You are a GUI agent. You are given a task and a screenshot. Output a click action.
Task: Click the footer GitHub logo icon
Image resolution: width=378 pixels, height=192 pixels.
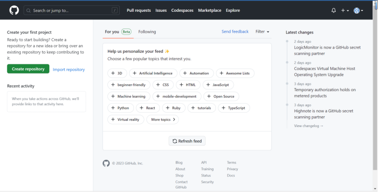point(106,163)
